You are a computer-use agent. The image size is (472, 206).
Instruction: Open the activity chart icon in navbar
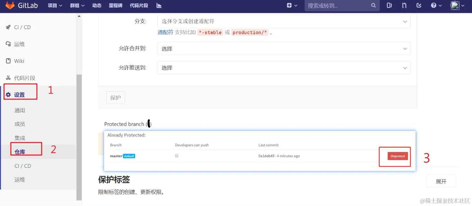coord(159,6)
